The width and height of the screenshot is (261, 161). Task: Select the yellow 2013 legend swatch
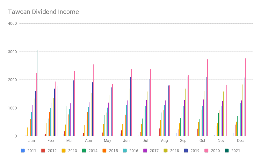click(63, 151)
